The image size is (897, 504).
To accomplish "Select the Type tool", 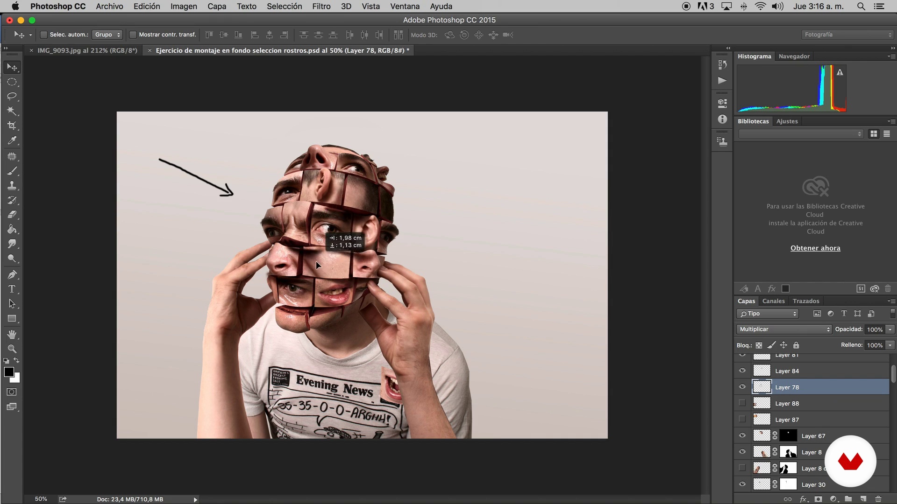I will (12, 289).
